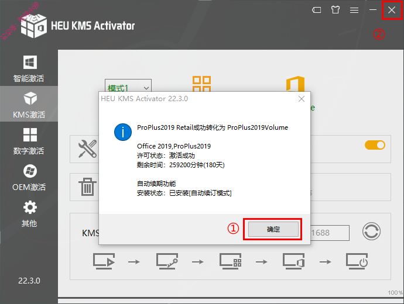Minimize the HEU KMS Activator window
404x304 pixels.
[x=373, y=10]
